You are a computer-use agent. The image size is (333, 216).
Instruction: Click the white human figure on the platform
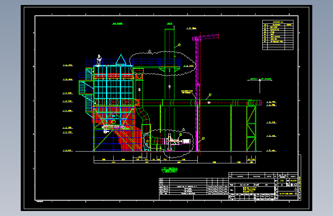tap(99, 61)
